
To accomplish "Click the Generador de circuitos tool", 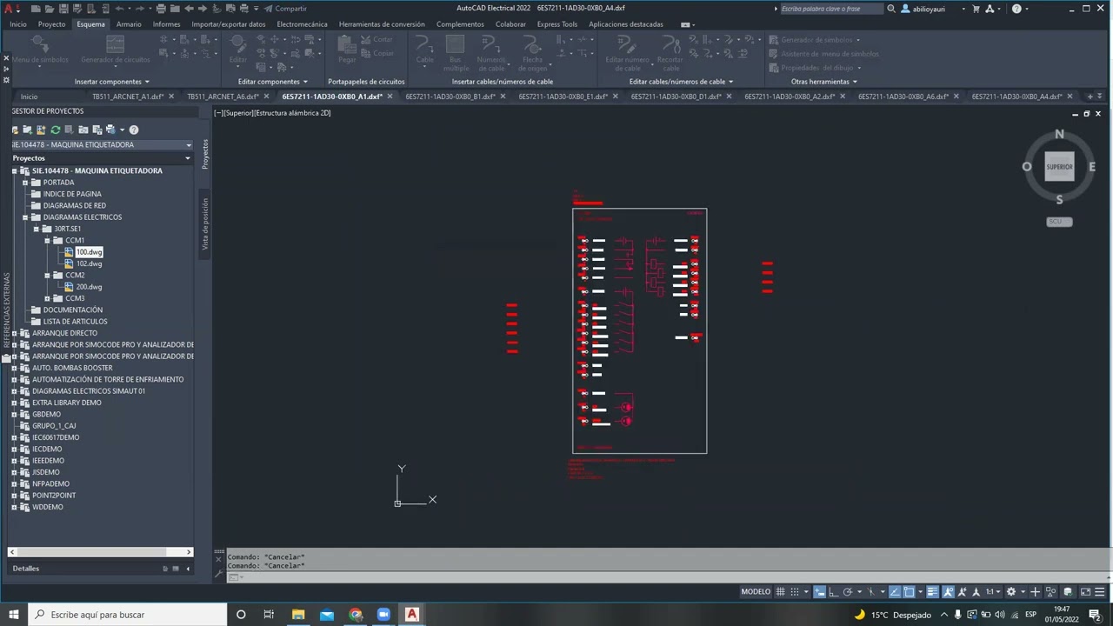I will [115, 50].
